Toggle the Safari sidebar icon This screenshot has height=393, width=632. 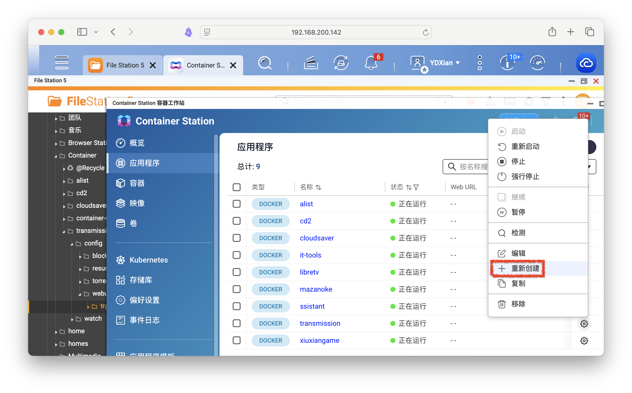point(82,32)
